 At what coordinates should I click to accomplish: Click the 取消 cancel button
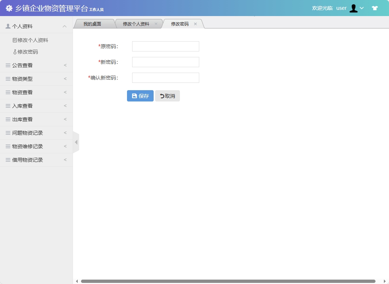pos(167,96)
